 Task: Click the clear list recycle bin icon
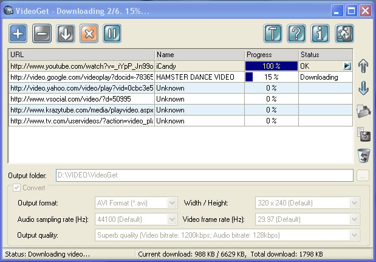[363, 155]
